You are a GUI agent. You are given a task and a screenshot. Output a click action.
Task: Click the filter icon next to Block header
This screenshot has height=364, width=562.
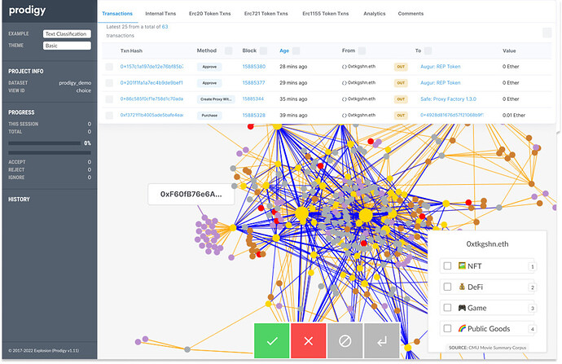click(263, 50)
